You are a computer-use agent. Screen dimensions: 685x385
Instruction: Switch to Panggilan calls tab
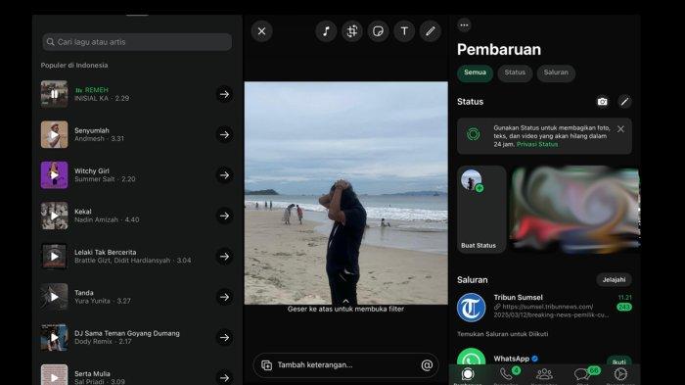tap(507, 375)
